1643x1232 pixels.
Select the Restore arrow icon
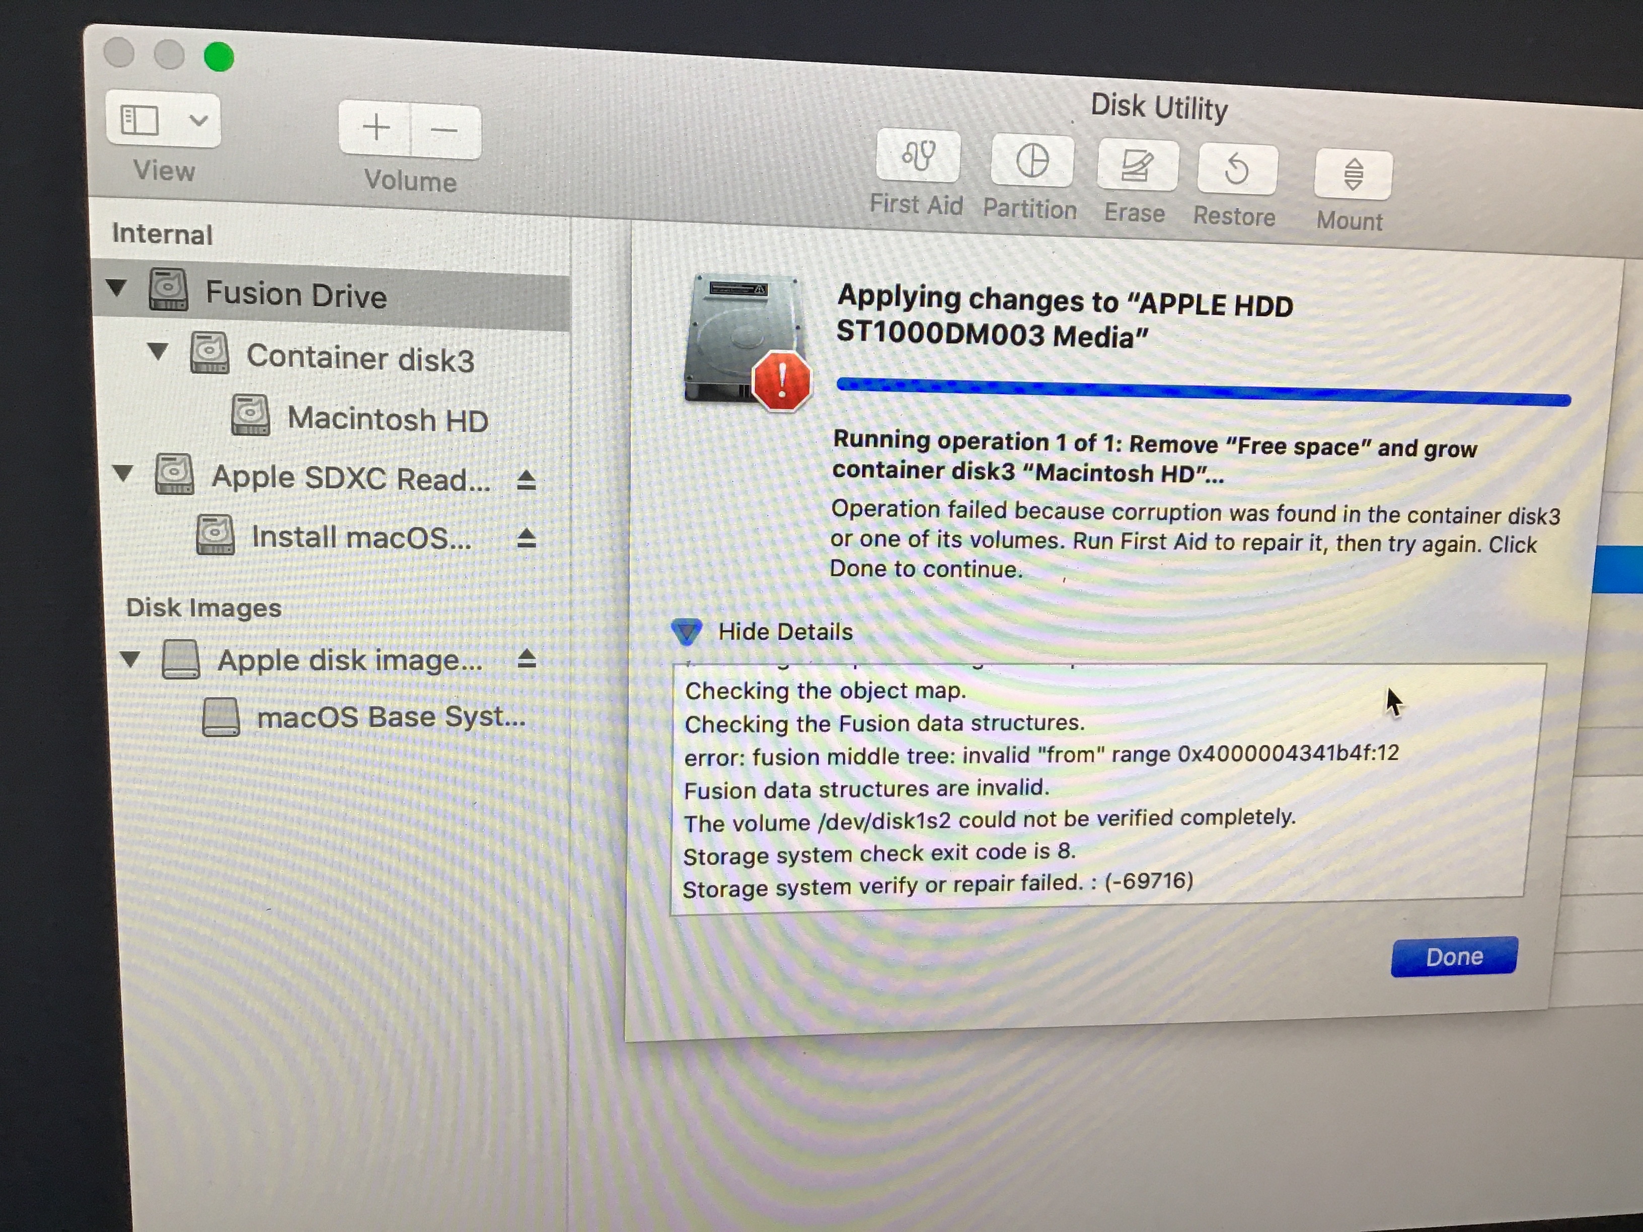1237,169
